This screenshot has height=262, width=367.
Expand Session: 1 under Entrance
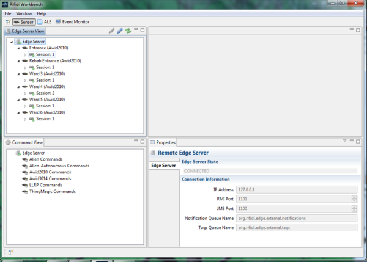(x=25, y=55)
